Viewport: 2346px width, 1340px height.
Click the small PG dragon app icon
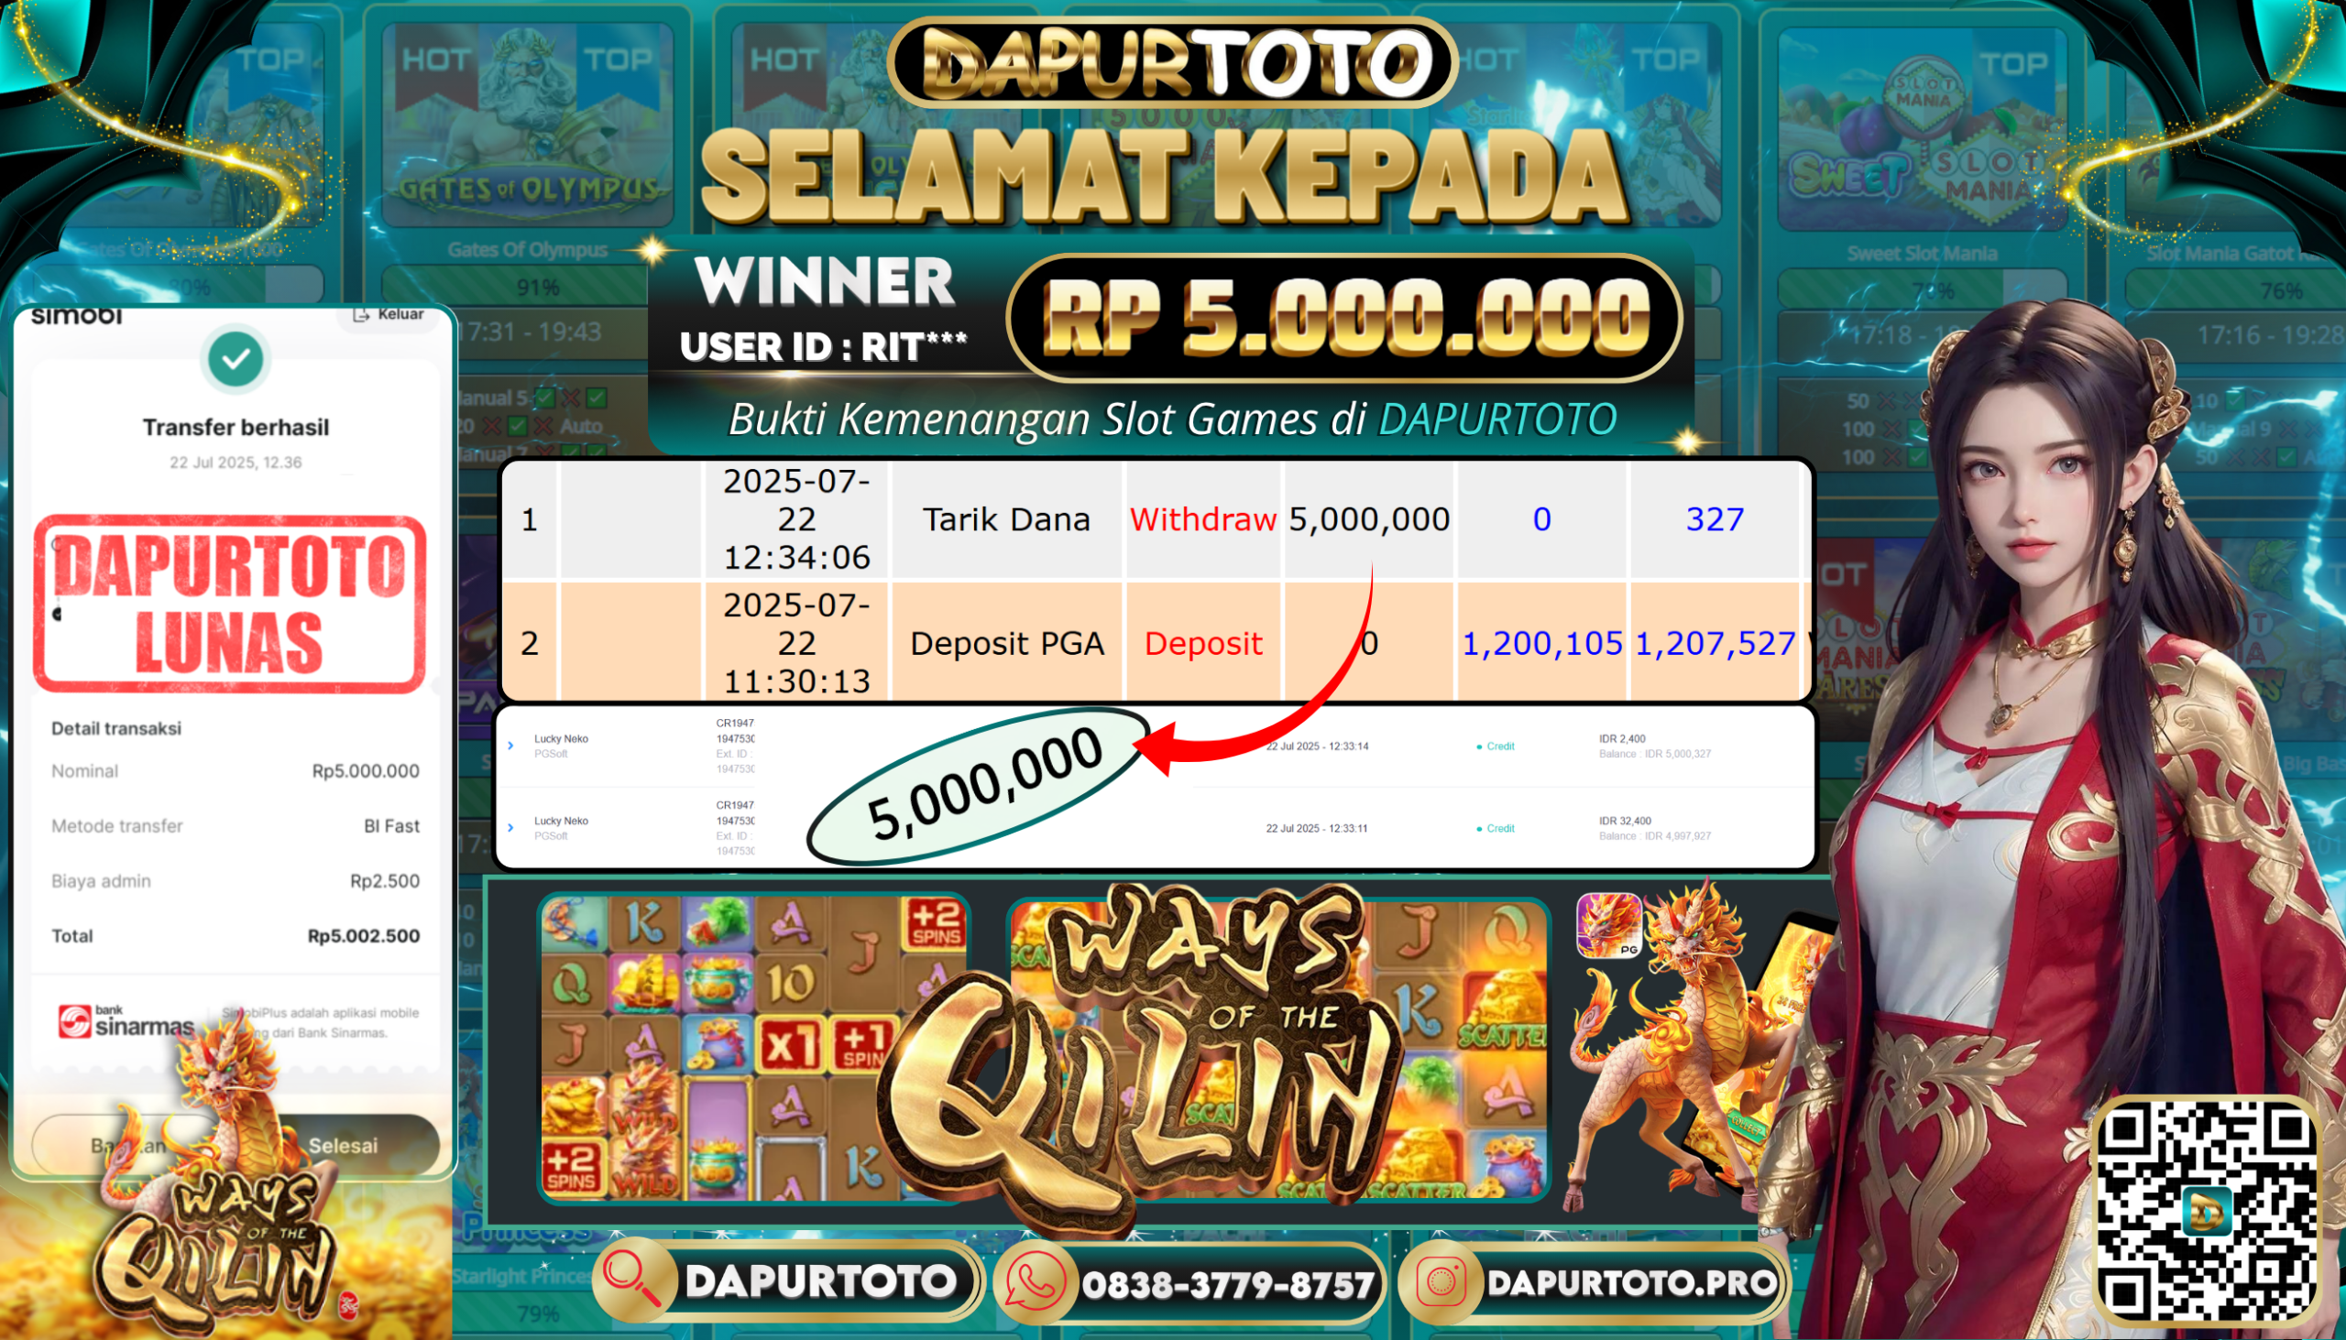(1608, 925)
